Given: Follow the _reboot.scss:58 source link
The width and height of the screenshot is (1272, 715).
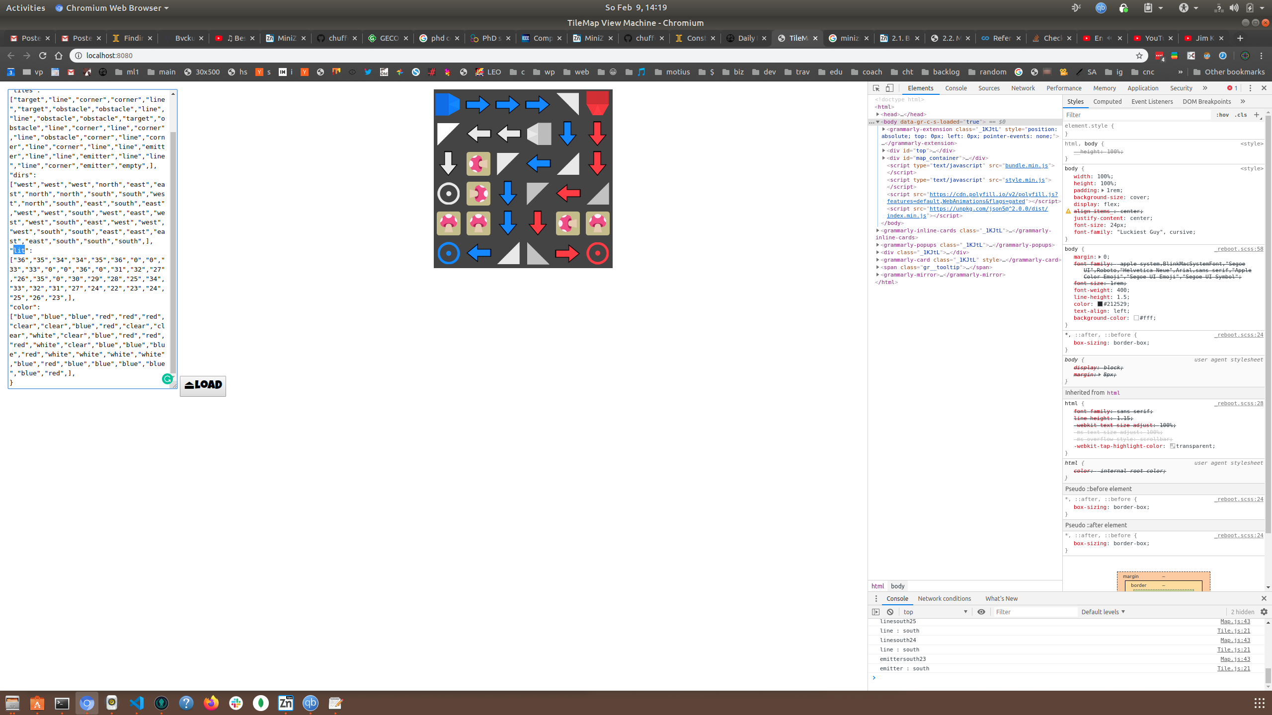Looking at the screenshot, I should point(1239,249).
